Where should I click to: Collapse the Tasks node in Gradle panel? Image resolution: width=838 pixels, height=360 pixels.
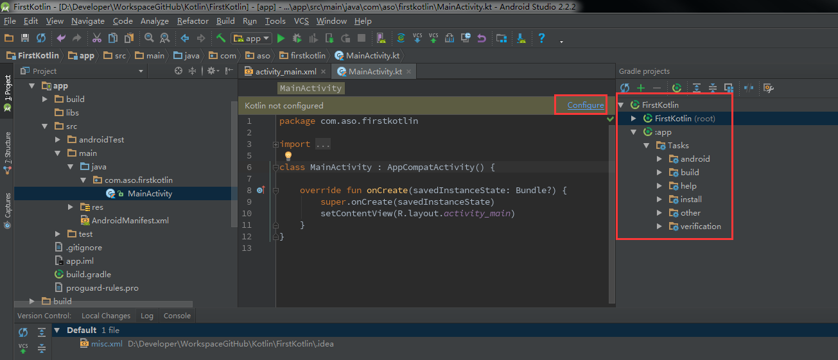point(647,146)
